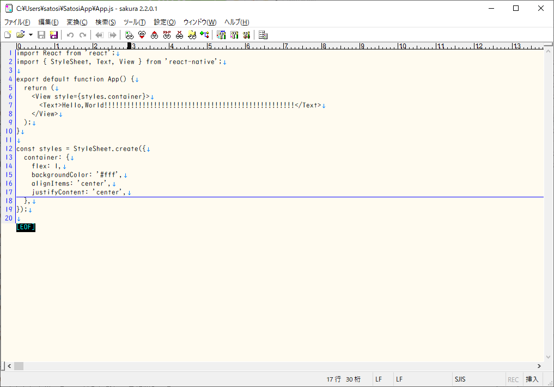Open the Search dialog icon
This screenshot has width=554, height=387.
point(129,35)
